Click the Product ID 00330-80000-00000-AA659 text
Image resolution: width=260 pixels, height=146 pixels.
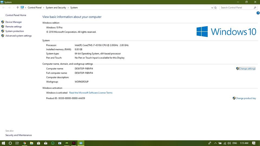(66, 98)
